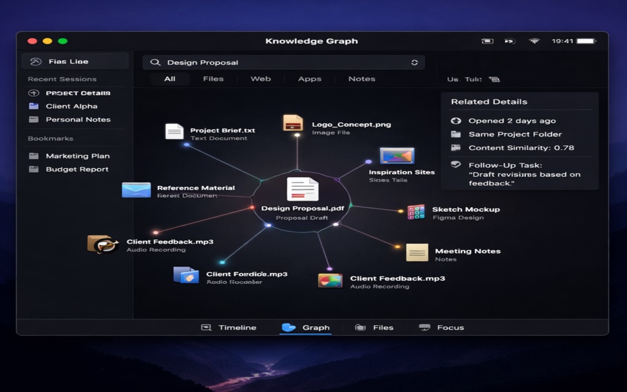627x392 pixels.
Task: Open the search options chevron
Action: coord(414,62)
